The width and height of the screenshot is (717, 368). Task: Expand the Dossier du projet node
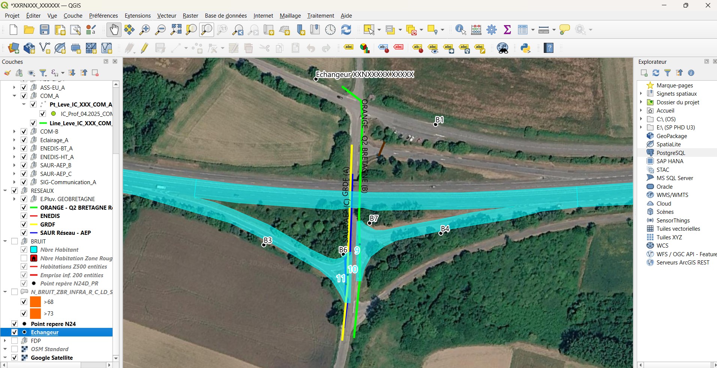coord(641,102)
